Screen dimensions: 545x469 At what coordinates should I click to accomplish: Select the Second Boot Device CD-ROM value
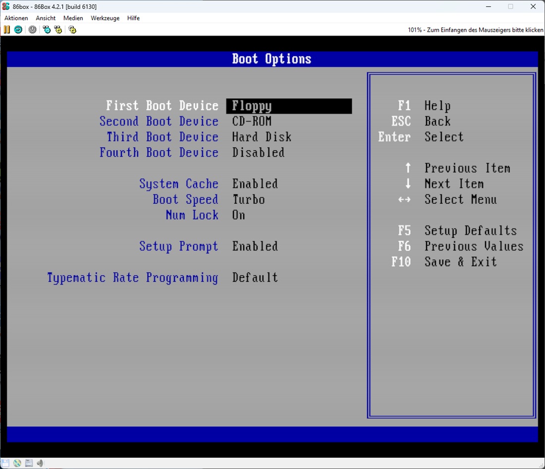[252, 121]
